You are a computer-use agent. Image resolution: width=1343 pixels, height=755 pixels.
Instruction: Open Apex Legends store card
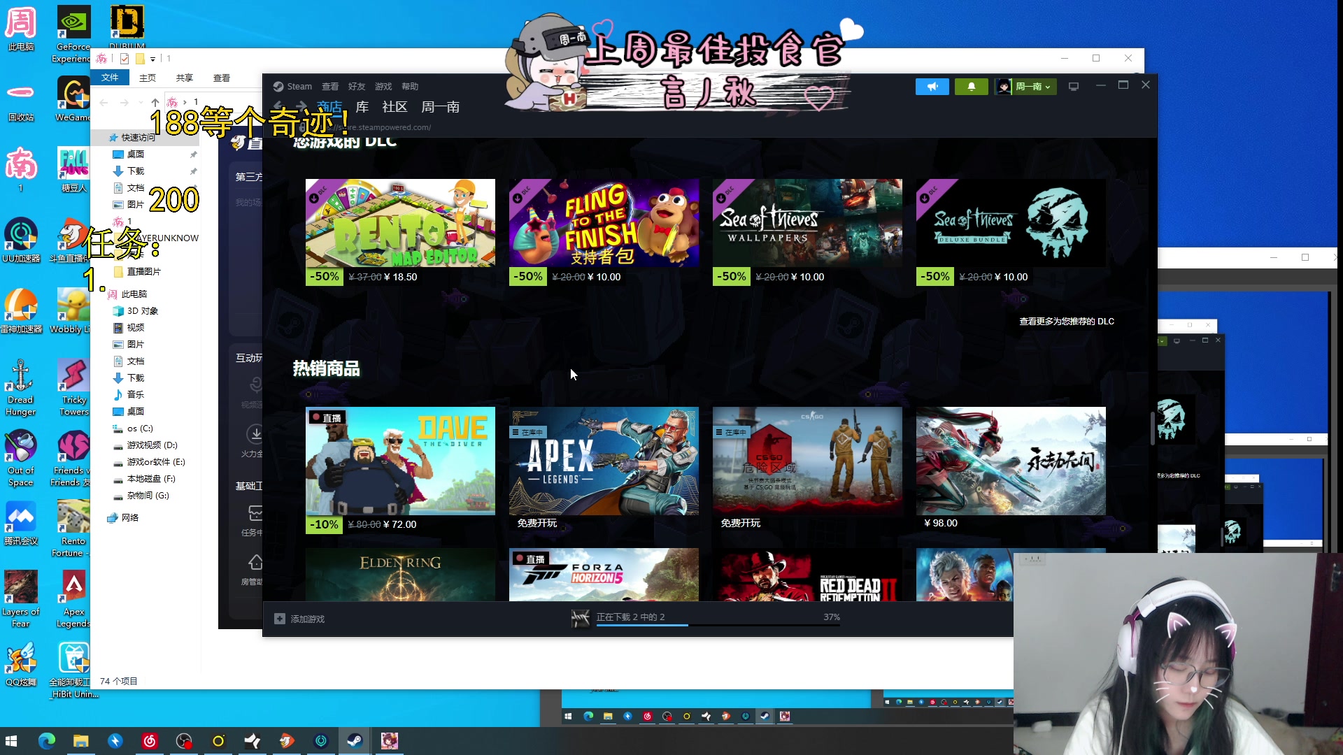604,470
